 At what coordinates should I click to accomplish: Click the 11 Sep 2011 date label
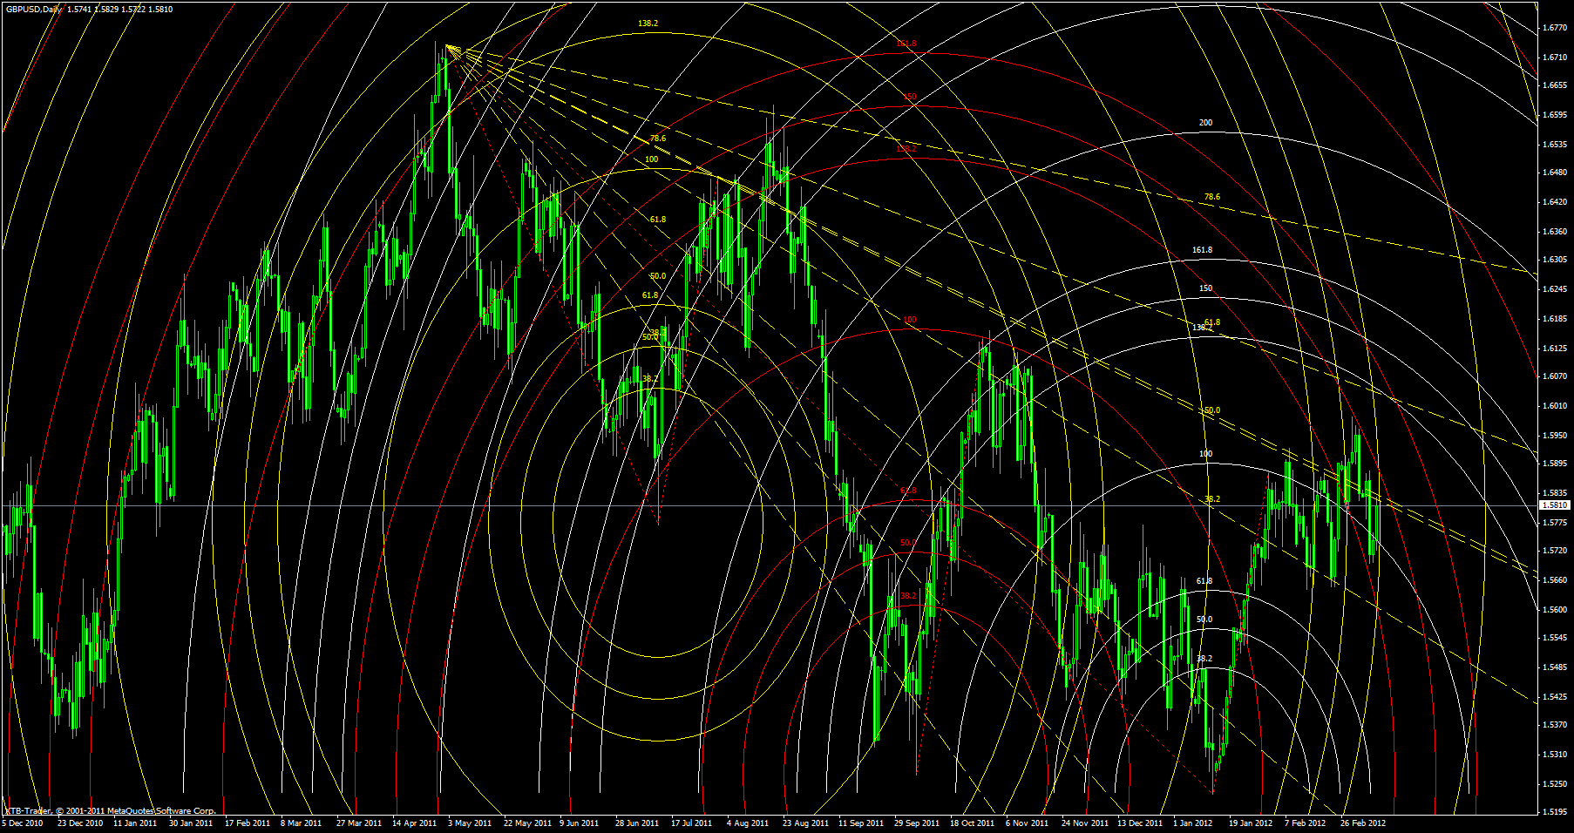pos(860,823)
